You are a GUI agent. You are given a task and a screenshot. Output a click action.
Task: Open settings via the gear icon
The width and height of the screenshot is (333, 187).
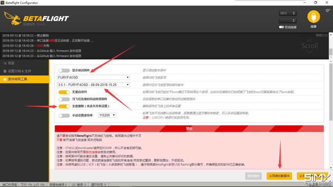click(327, 10)
